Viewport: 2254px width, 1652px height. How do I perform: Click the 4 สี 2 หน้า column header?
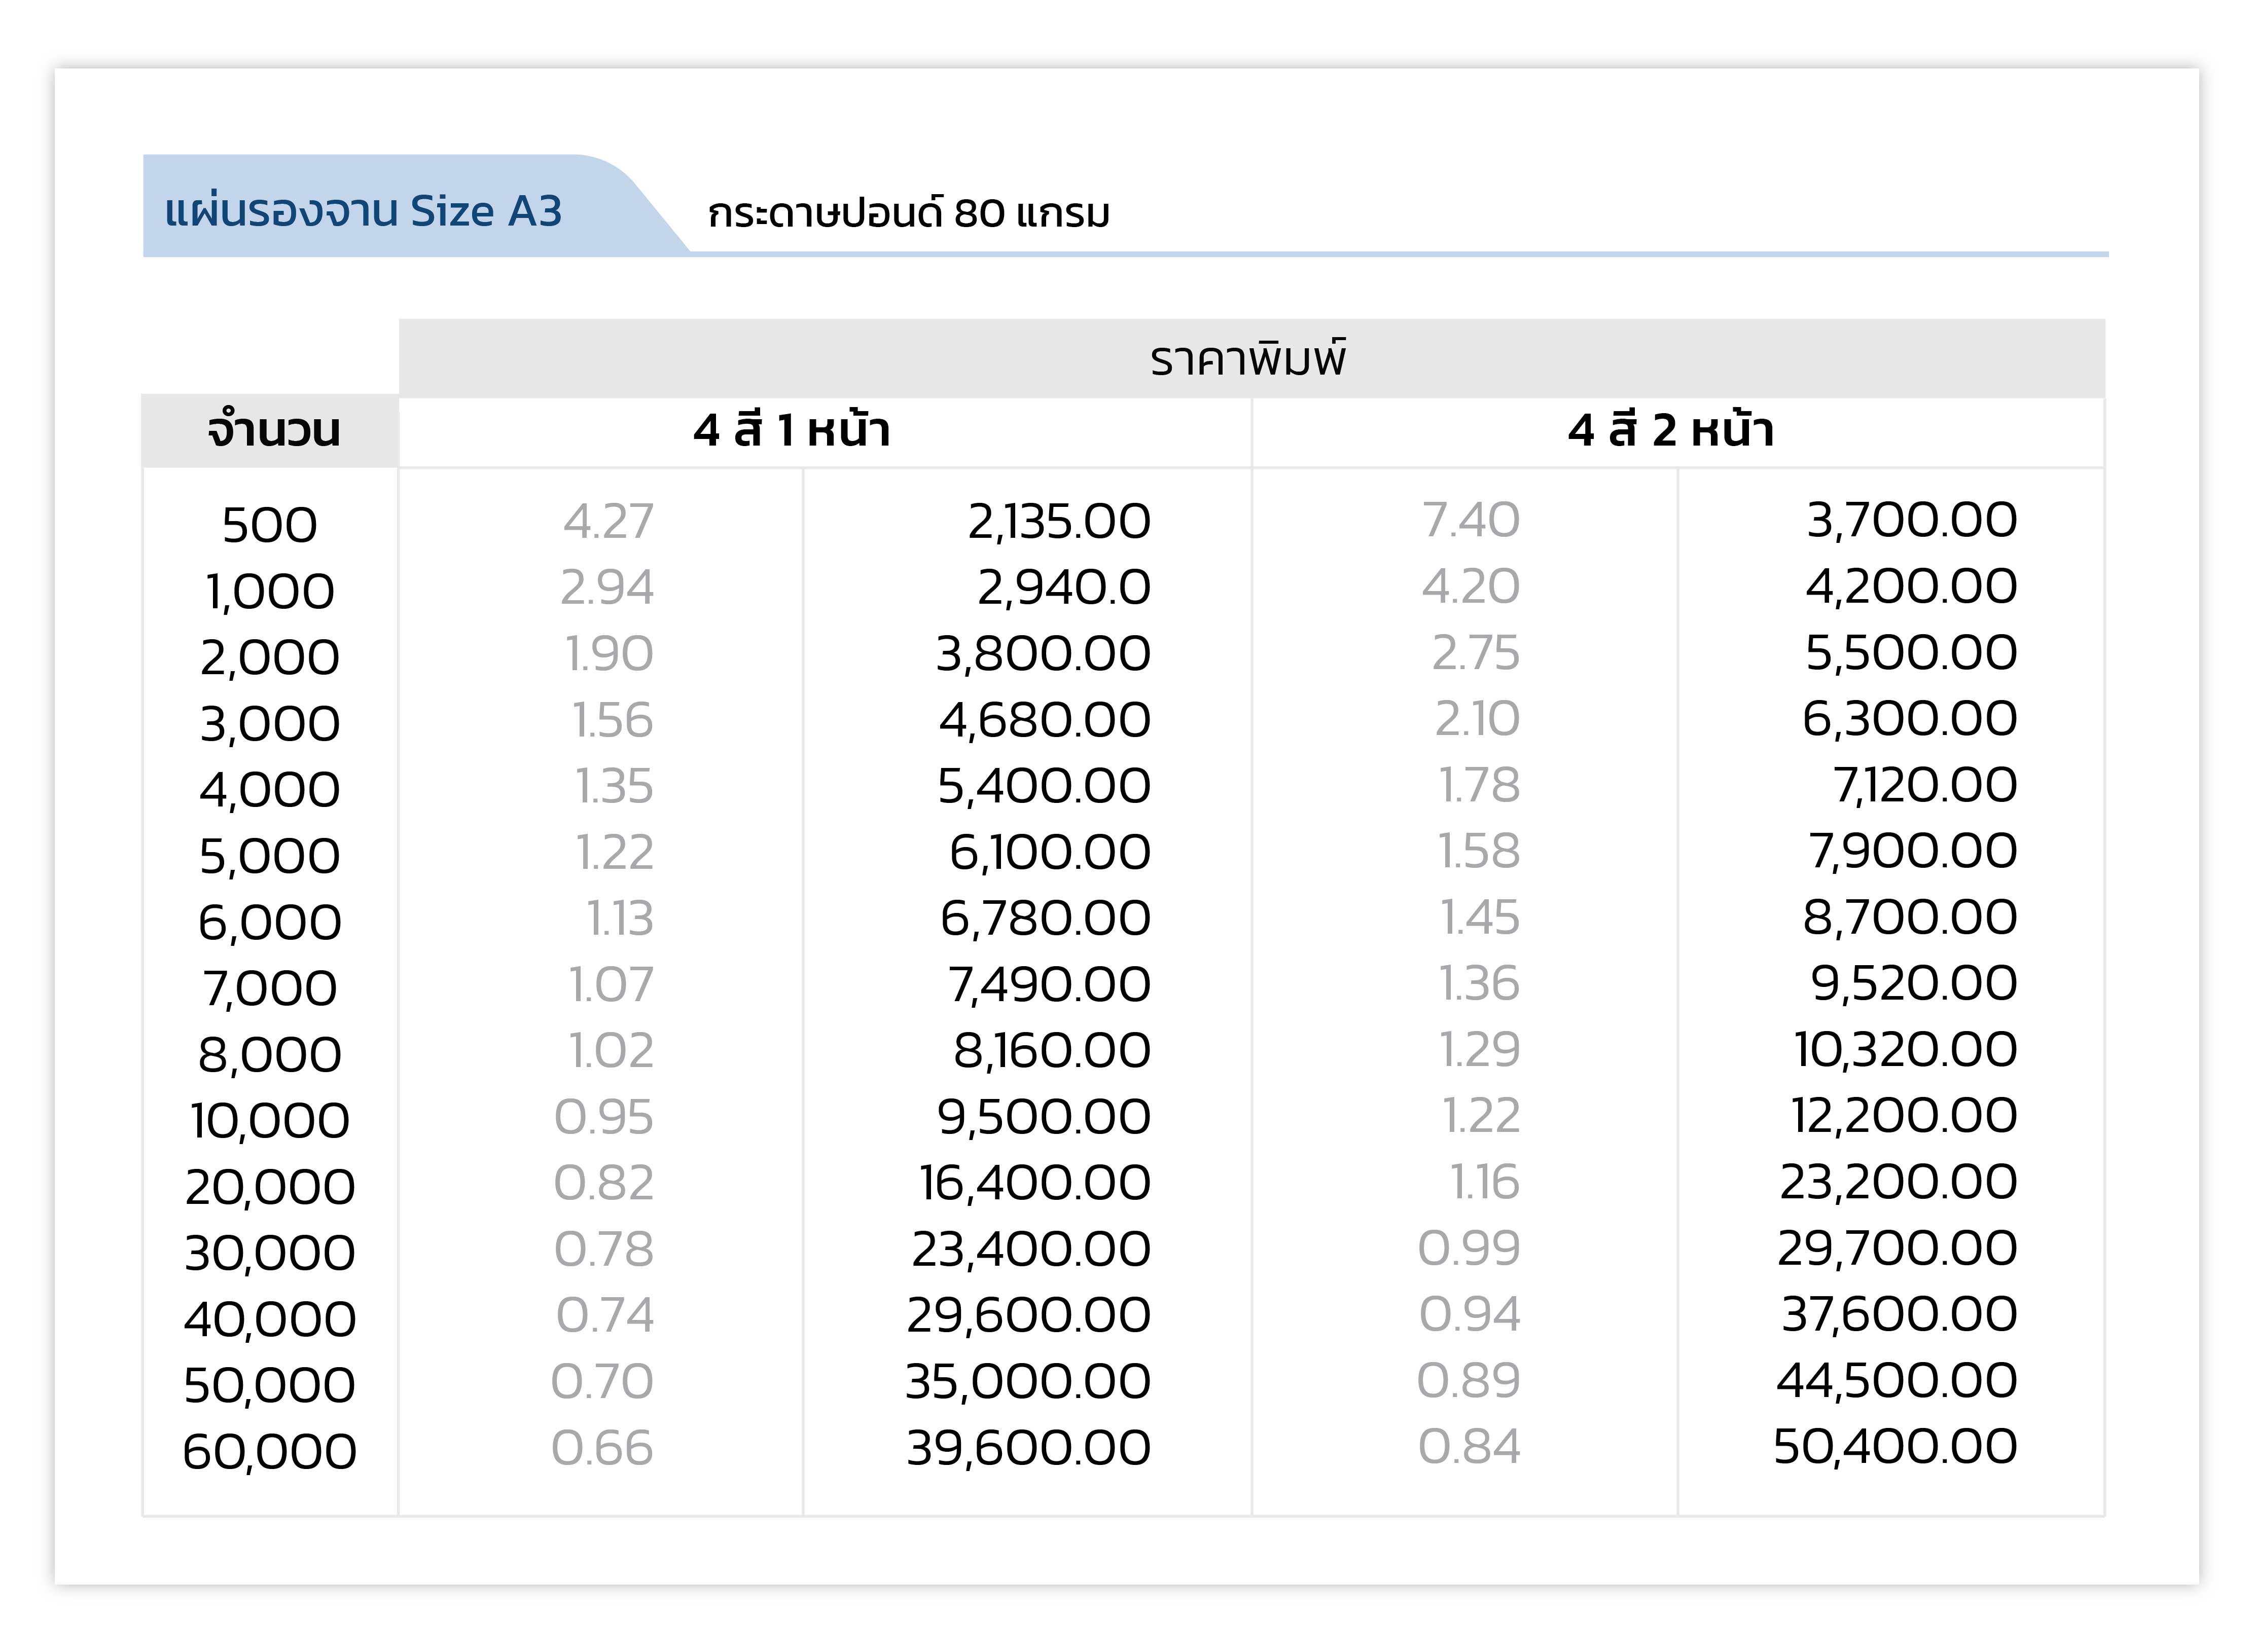click(x=1671, y=430)
